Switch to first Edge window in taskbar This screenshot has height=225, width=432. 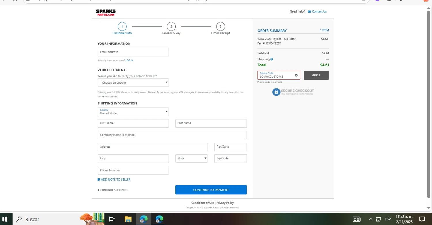tap(144, 219)
